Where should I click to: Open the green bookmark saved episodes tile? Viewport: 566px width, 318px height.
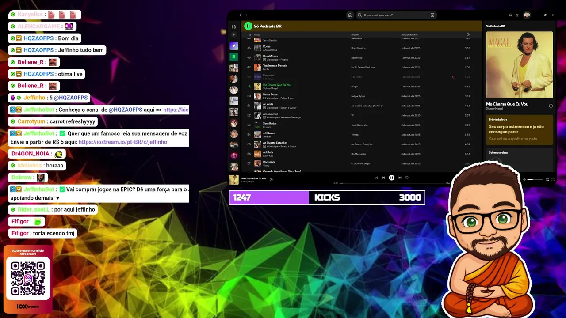[x=234, y=57]
